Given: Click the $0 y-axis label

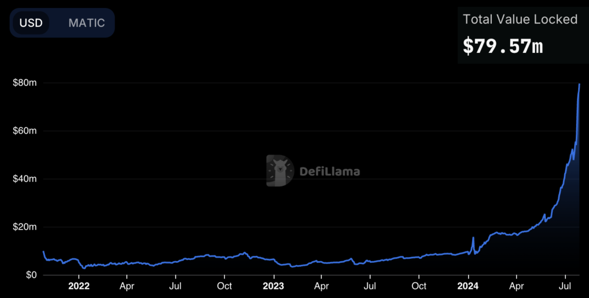Looking at the screenshot, I should click(x=31, y=275).
